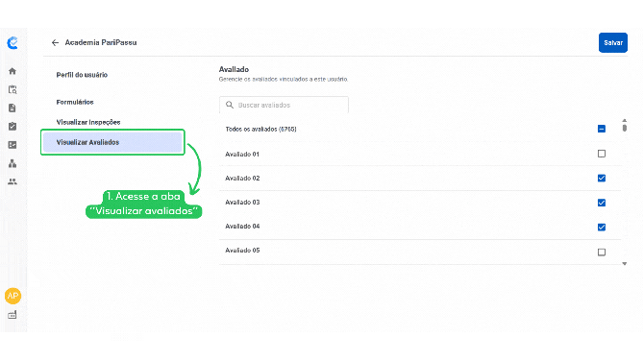This screenshot has width=644, height=361.
Task: Open the Home icon in sidebar
Action: point(12,71)
